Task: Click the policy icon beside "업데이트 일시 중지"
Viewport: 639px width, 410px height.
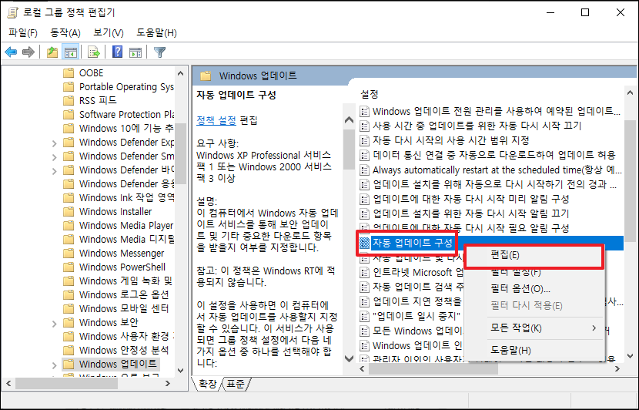Action: click(x=365, y=316)
